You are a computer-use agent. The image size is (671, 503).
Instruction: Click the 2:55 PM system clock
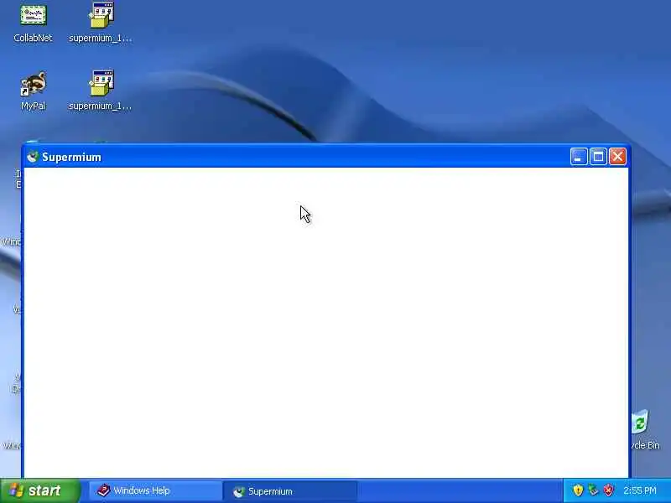coord(639,490)
